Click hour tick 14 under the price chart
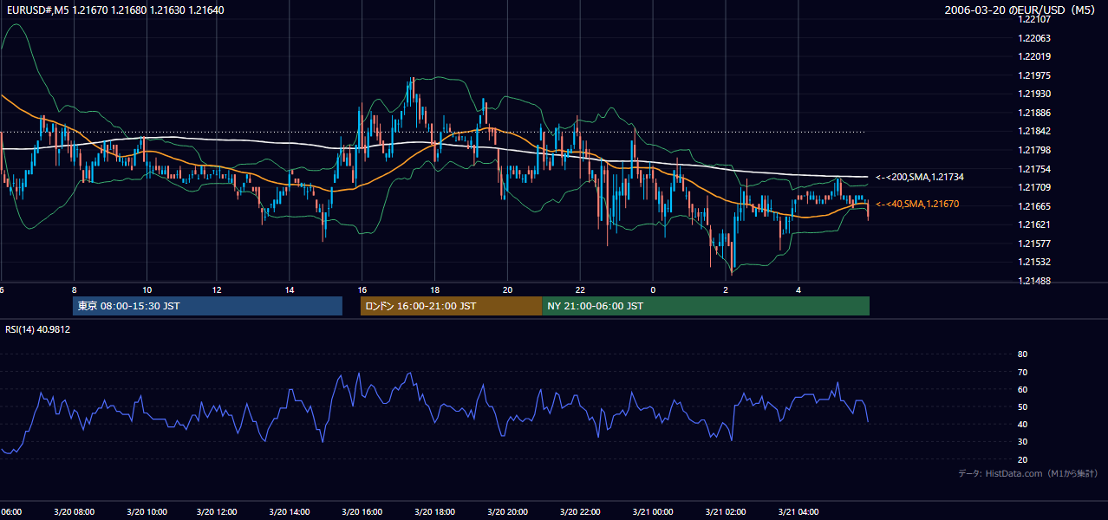The image size is (1108, 520). point(291,290)
